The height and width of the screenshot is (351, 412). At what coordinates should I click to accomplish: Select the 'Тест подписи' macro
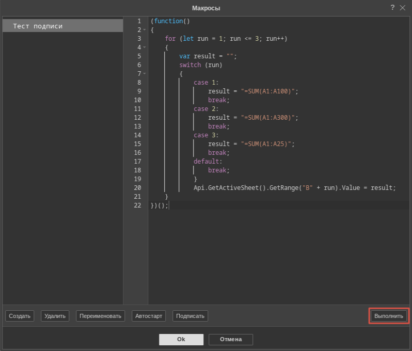click(62, 26)
